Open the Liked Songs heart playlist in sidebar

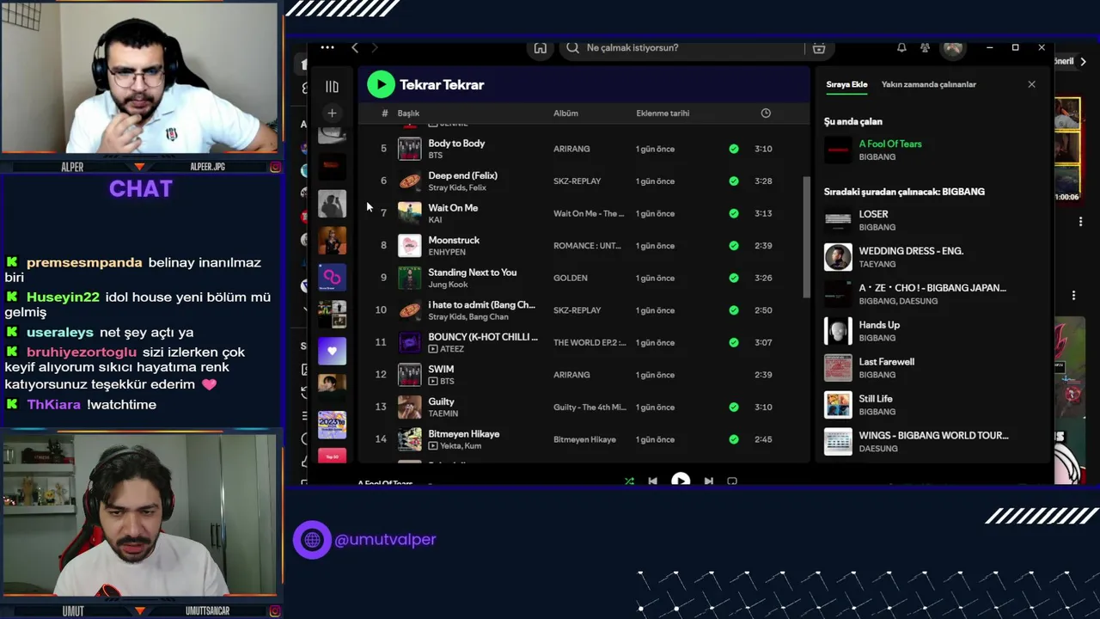click(x=332, y=351)
